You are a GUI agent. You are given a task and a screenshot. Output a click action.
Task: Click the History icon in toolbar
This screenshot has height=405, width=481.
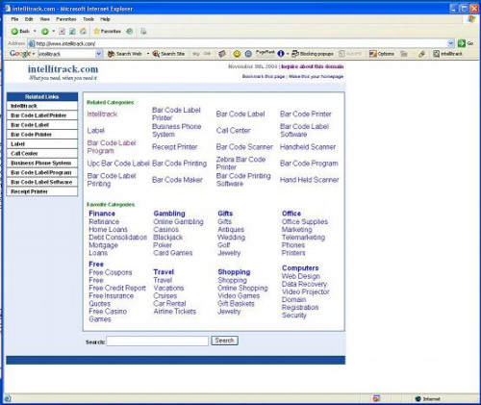coord(130,32)
